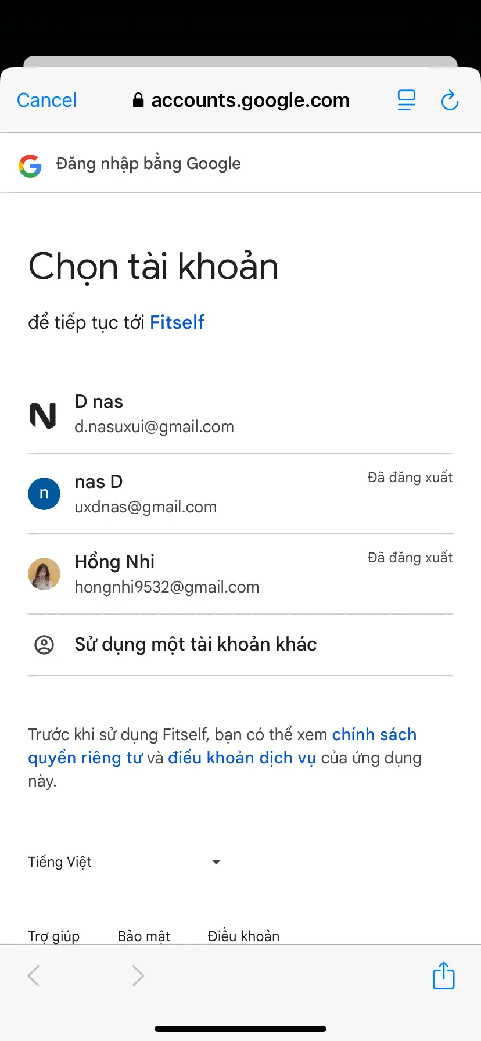481x1041 pixels.
Task: Tap the person icon for another account
Action: (x=44, y=645)
